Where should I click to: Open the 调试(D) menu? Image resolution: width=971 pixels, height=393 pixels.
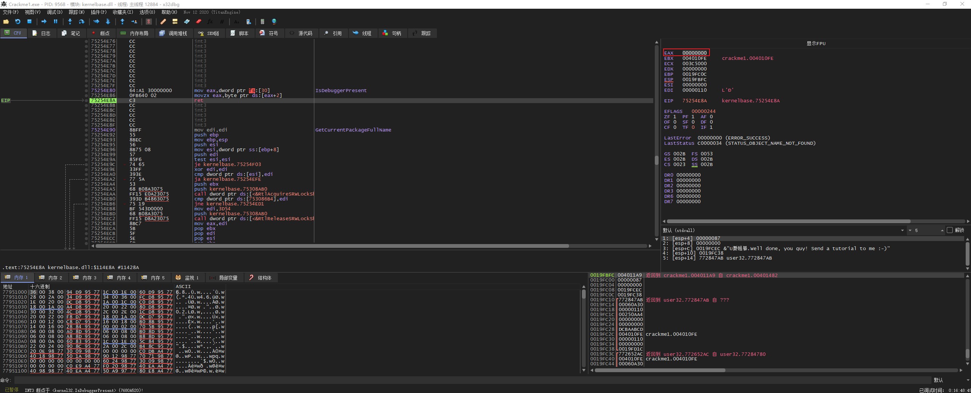(x=54, y=12)
